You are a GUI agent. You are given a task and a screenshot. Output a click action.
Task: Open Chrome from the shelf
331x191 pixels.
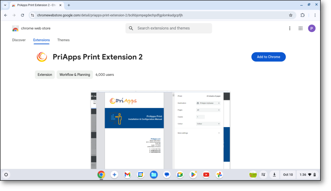tap(101, 174)
